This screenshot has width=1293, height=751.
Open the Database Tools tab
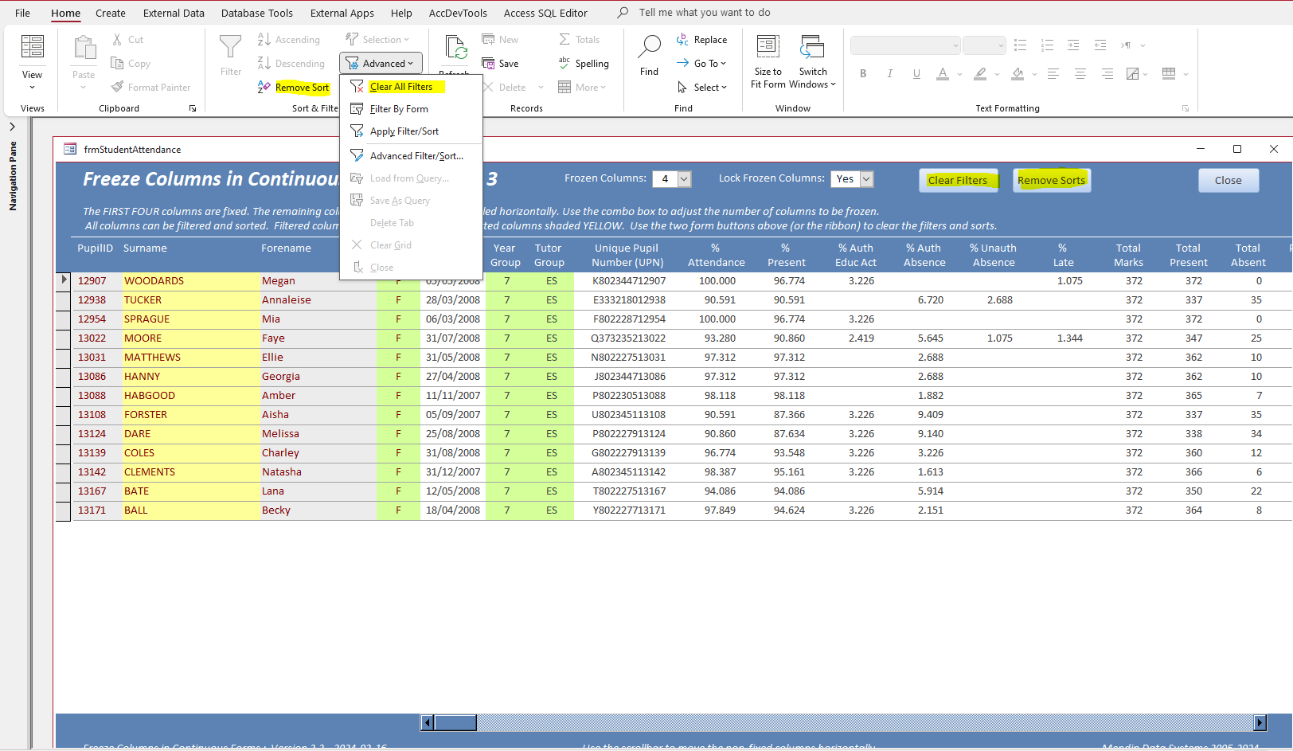tap(257, 13)
